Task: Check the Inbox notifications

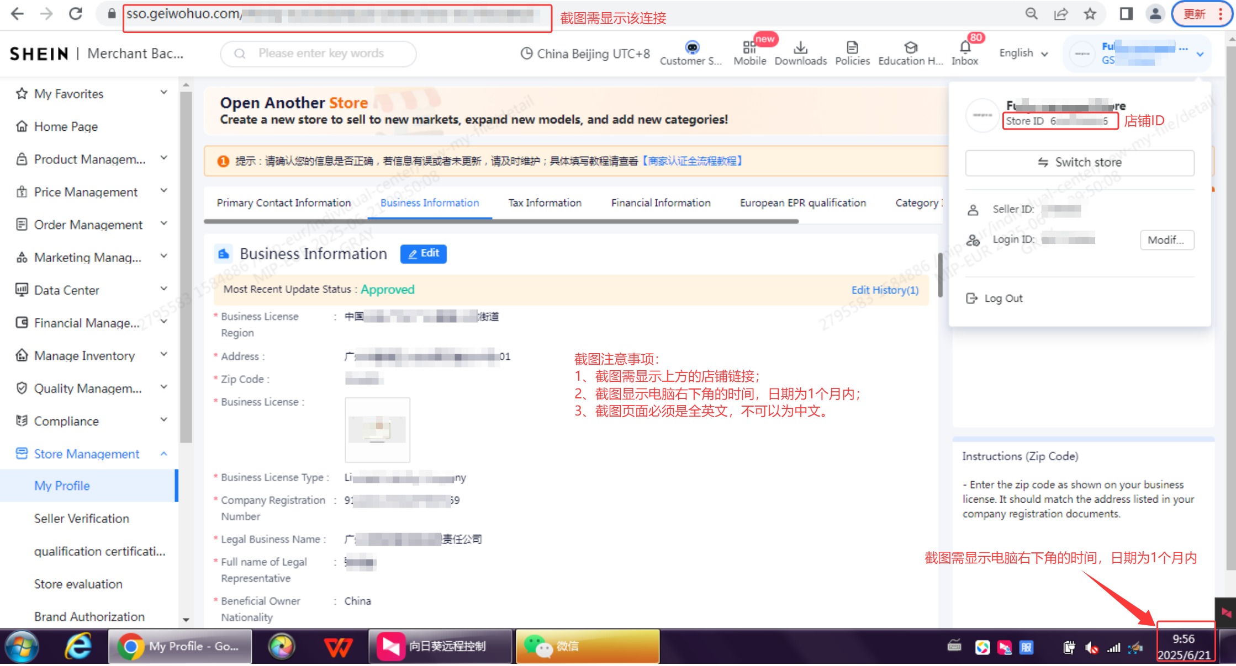Action: 964,52
